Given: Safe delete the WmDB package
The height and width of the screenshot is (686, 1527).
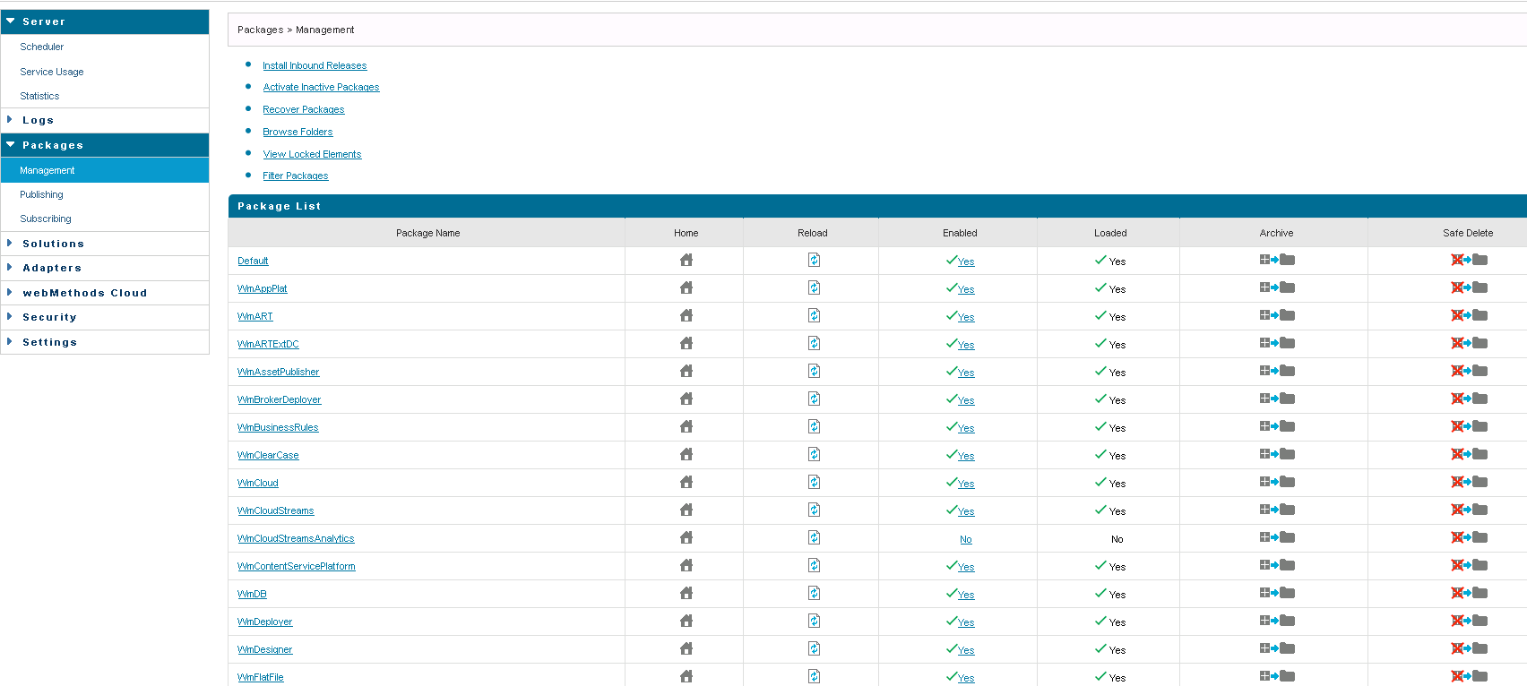Looking at the screenshot, I should pyautogui.click(x=1469, y=593).
